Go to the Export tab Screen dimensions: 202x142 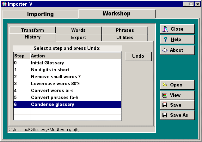tap(79, 38)
